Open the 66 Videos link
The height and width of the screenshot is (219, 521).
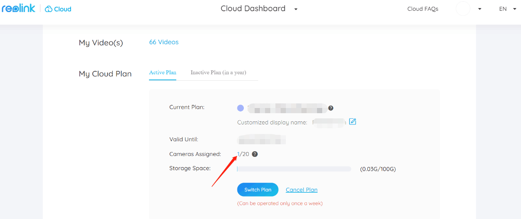tap(164, 42)
